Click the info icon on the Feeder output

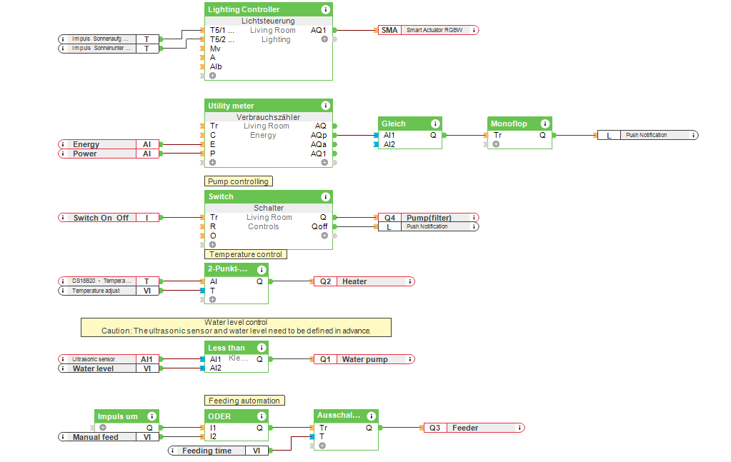coord(520,428)
